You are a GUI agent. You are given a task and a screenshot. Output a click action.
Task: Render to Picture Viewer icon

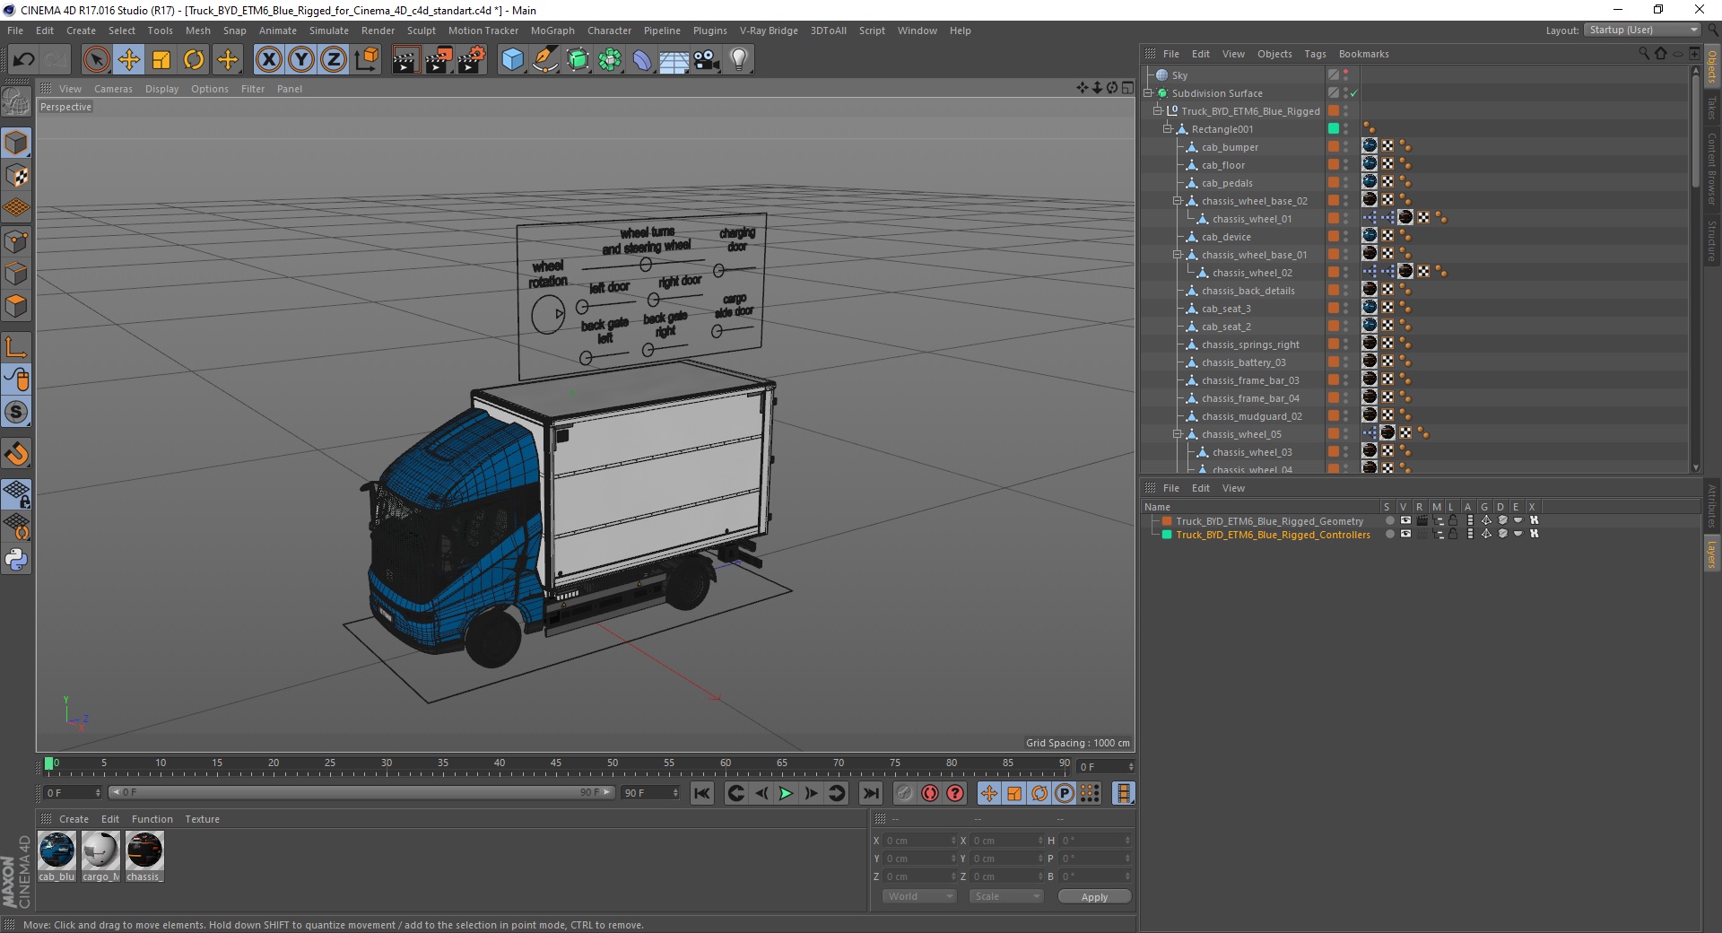[x=439, y=60]
